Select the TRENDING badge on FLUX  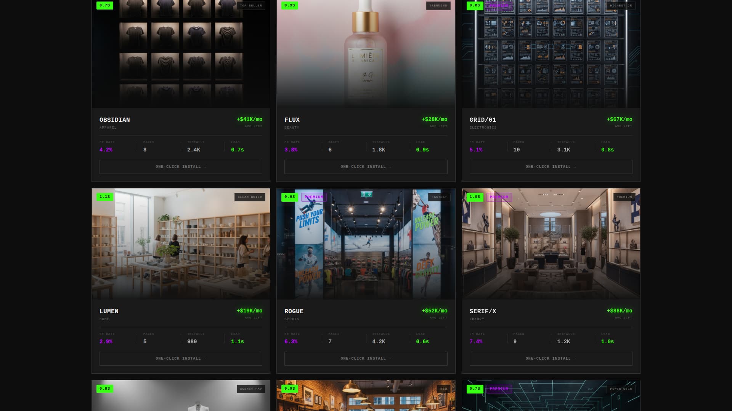click(439, 6)
